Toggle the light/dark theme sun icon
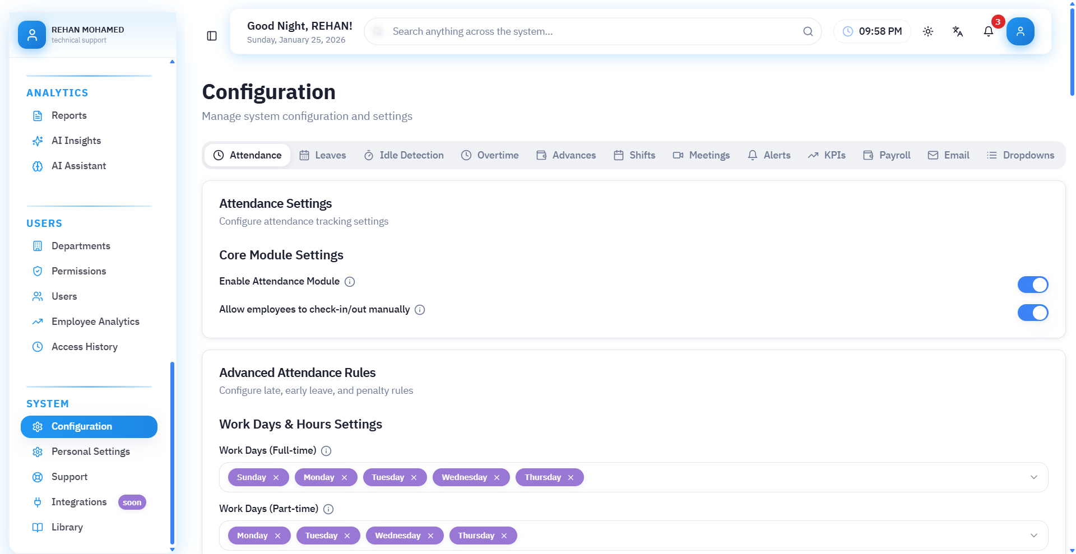Viewport: 1076px width, 554px height. pyautogui.click(x=928, y=31)
